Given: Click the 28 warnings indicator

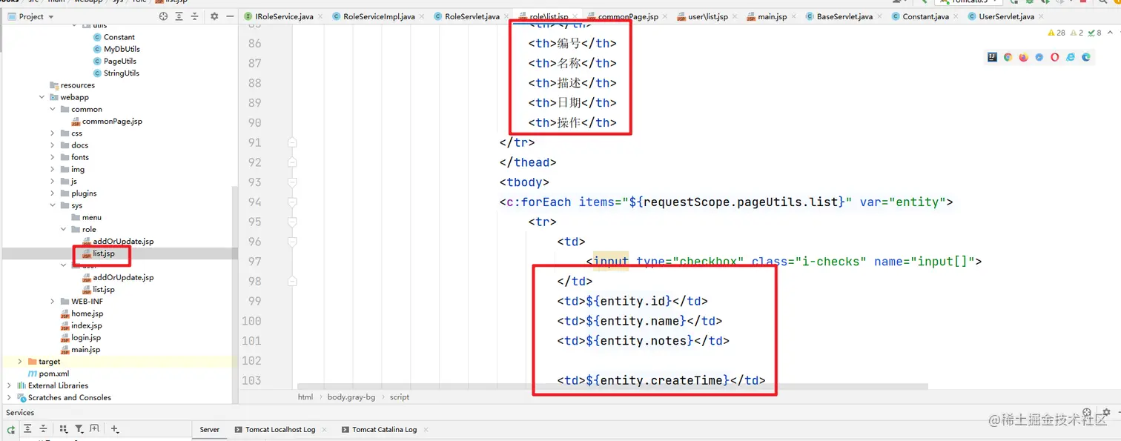Looking at the screenshot, I should coord(1056,33).
